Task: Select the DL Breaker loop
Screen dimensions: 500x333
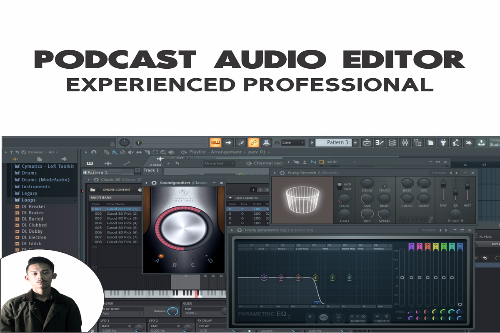Action: click(33, 206)
